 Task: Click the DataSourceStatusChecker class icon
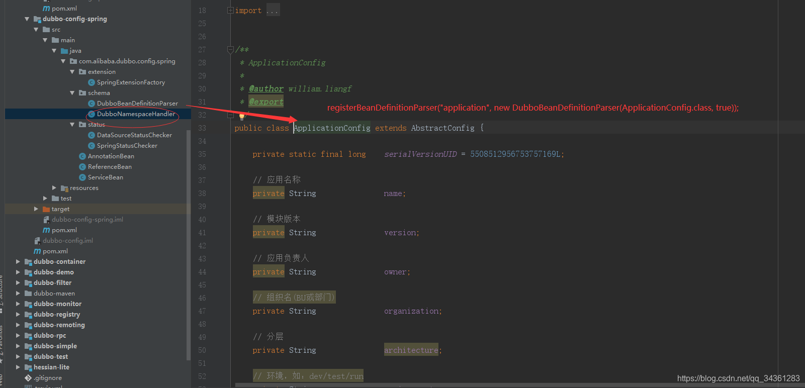(x=92, y=135)
